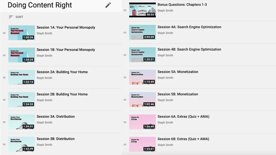The height and width of the screenshot is (155, 276).
Task: Grab the drag handle beside Session 5B
Action: (x=125, y=100)
